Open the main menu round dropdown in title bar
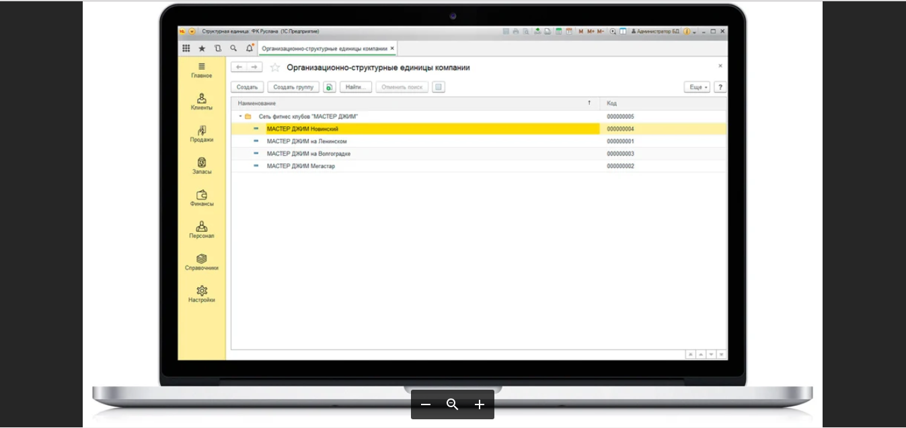Image resolution: width=906 pixels, height=428 pixels. pos(192,32)
